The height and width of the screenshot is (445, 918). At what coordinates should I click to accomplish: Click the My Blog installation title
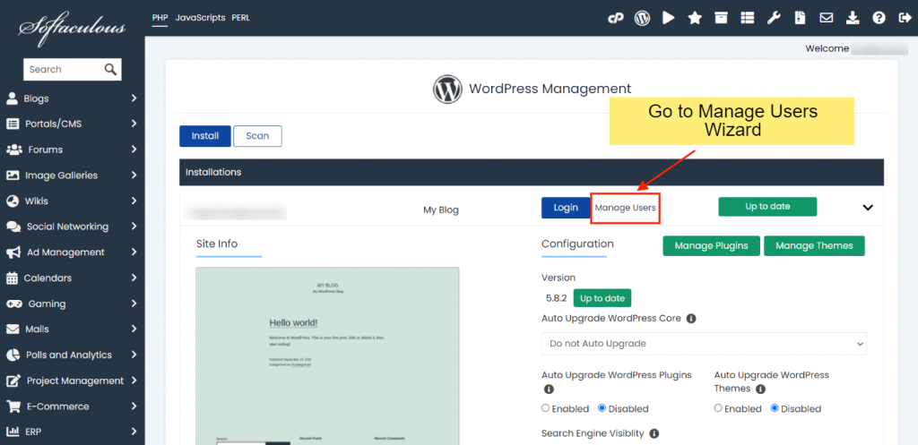[x=441, y=210]
